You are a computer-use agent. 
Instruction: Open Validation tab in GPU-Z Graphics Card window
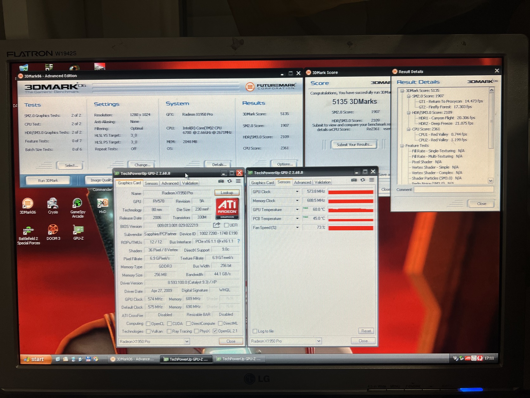[x=190, y=183]
